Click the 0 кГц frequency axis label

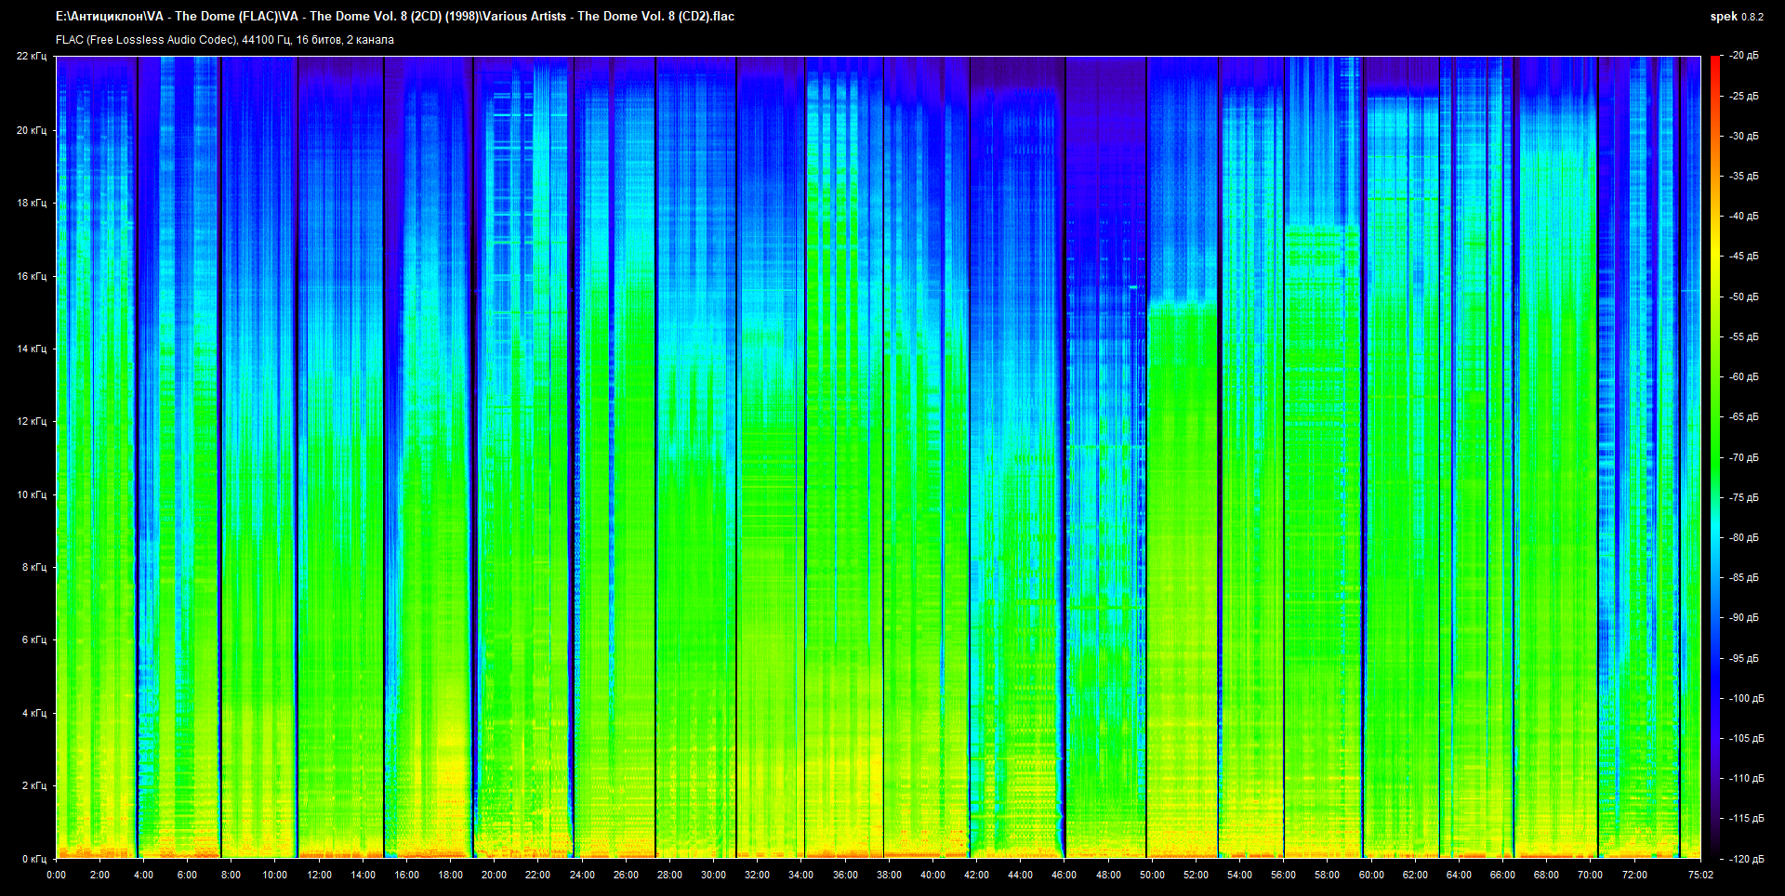[x=33, y=859]
